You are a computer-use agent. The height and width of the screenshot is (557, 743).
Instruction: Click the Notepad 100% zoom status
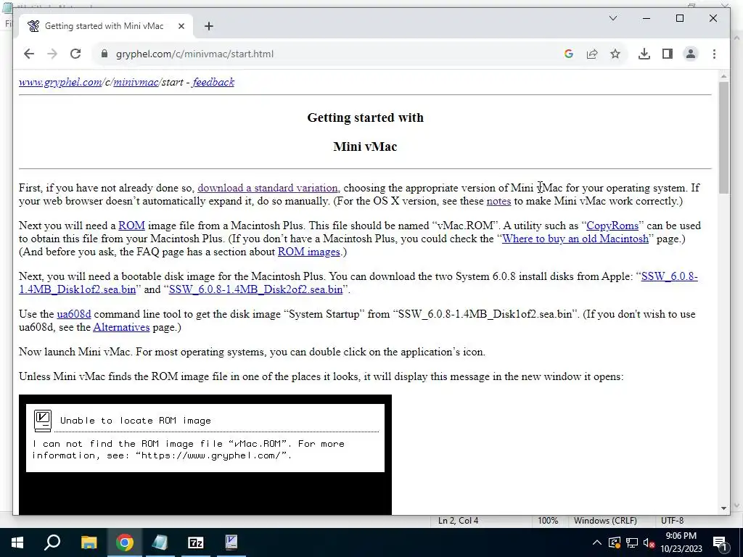pos(548,521)
